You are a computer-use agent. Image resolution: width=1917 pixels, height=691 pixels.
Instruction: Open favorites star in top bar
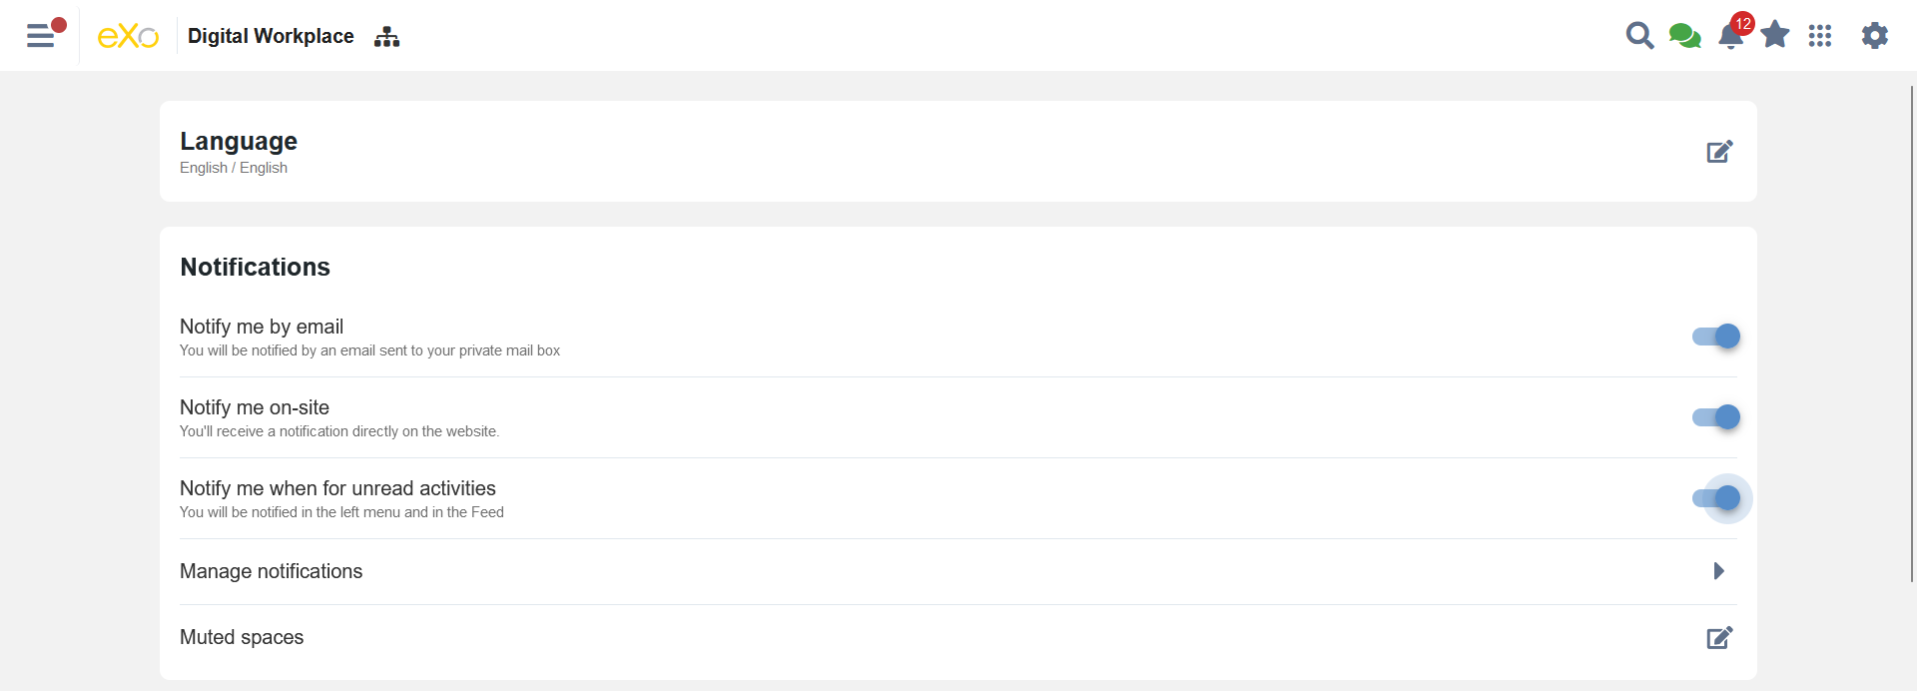[1775, 36]
